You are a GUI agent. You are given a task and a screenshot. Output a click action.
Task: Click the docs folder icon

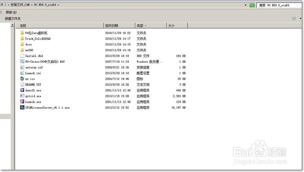(x=22, y=45)
